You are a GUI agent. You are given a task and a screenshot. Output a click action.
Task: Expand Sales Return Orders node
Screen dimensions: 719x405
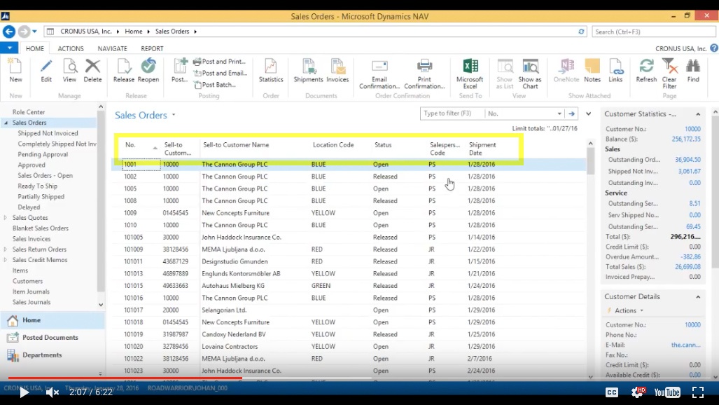click(6, 249)
